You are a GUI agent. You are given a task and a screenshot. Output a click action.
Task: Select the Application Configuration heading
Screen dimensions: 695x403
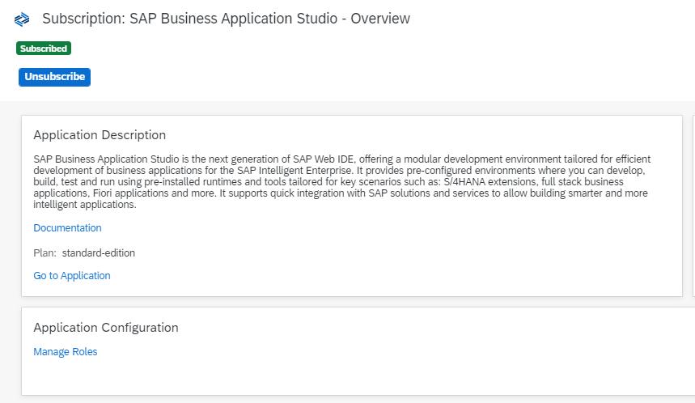click(x=106, y=328)
